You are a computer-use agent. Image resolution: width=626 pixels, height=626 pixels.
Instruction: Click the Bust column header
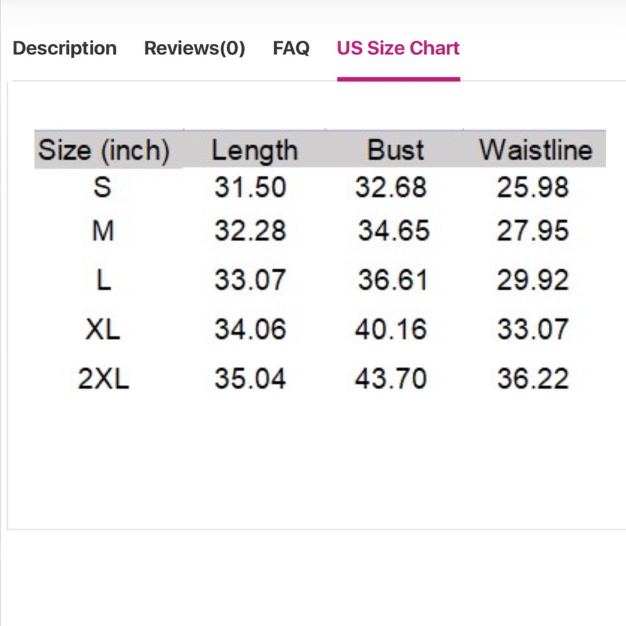tap(395, 150)
